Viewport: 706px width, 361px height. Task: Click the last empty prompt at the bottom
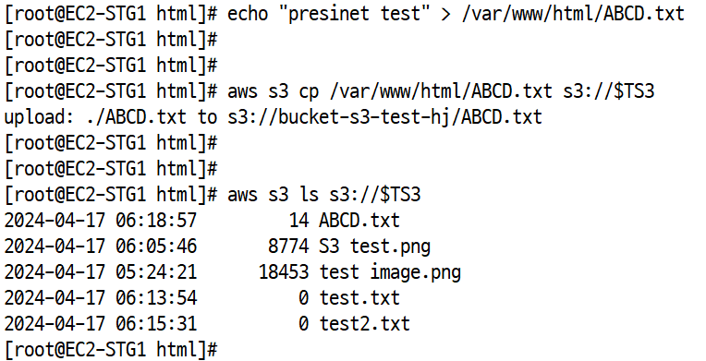[111, 350]
